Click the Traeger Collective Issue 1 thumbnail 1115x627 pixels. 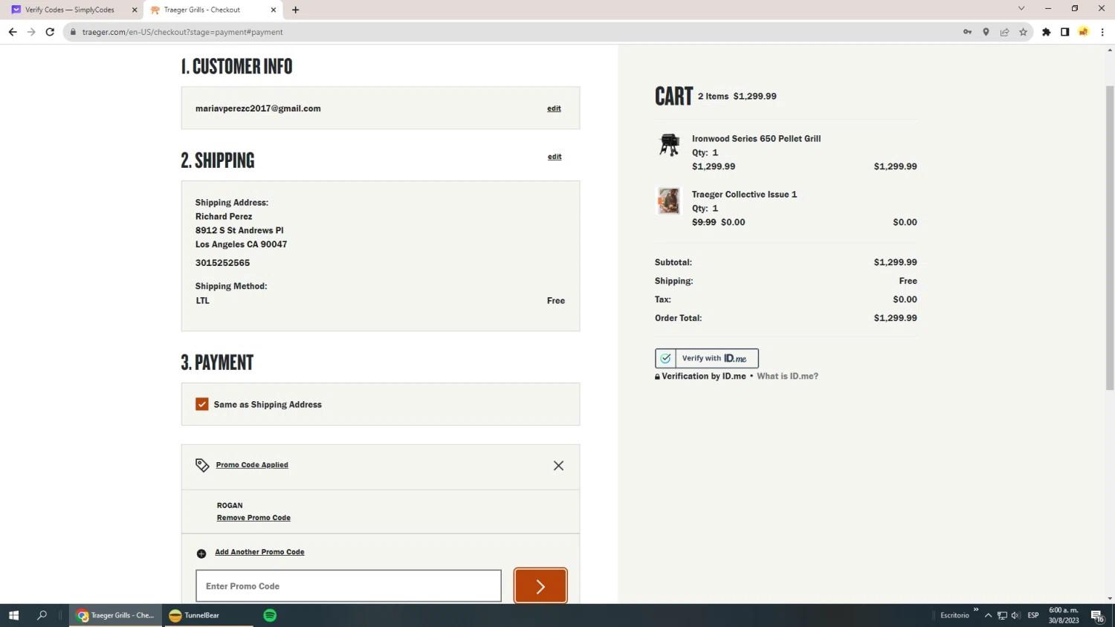tap(669, 201)
